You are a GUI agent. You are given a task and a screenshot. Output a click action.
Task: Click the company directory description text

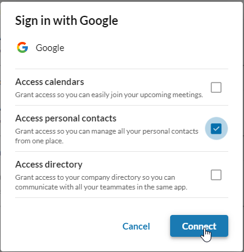[101, 182]
